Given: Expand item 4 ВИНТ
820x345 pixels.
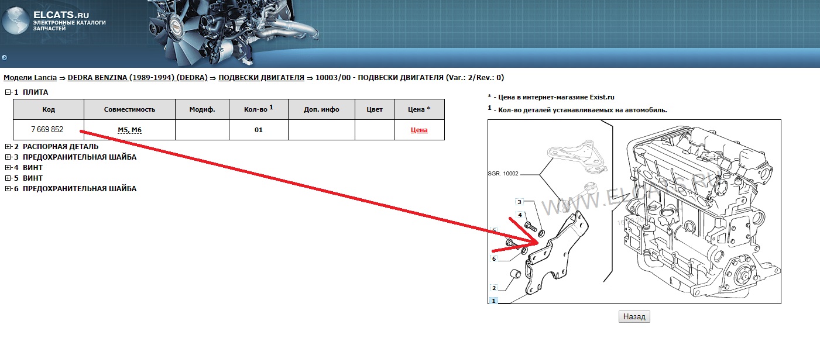Looking at the screenshot, I should [x=8, y=168].
